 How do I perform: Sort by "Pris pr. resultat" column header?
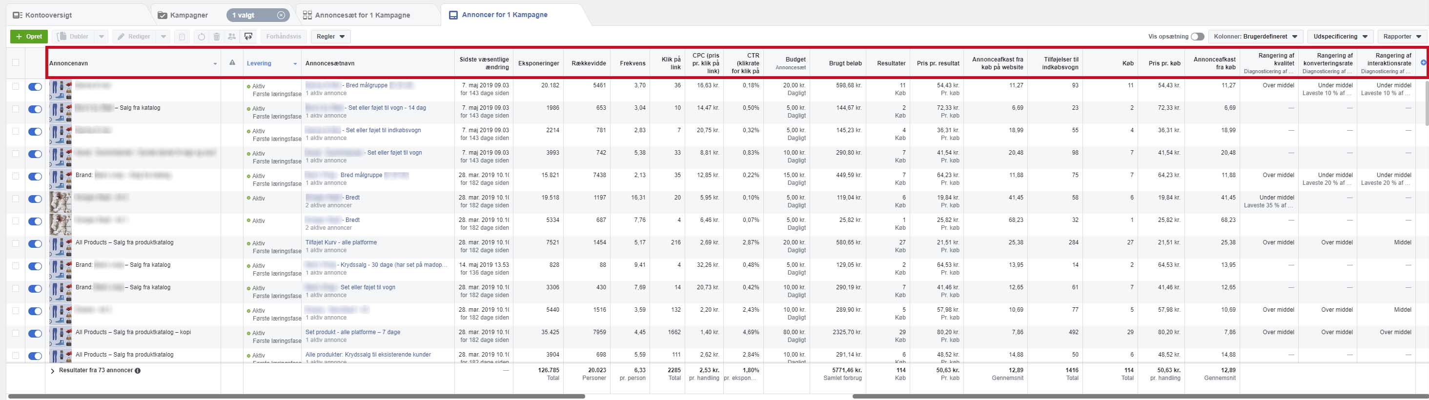point(938,63)
